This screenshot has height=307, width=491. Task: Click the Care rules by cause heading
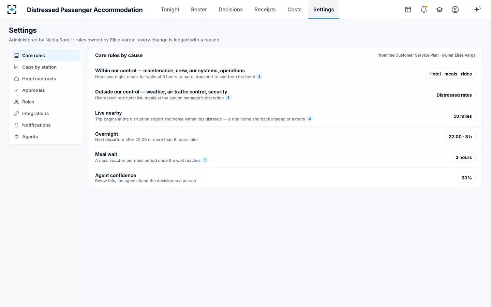point(119,55)
